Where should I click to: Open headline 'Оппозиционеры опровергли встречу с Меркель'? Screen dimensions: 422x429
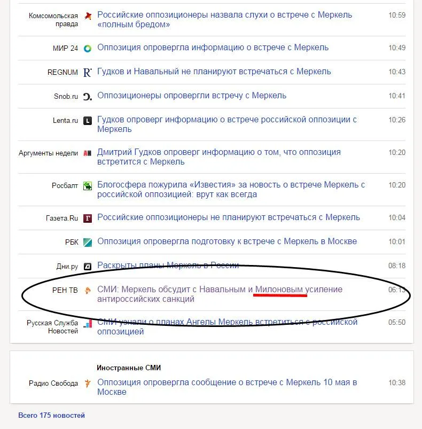[x=192, y=96]
